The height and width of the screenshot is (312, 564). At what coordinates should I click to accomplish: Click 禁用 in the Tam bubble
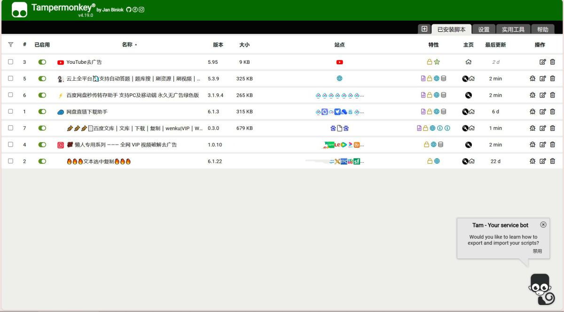[x=537, y=251]
